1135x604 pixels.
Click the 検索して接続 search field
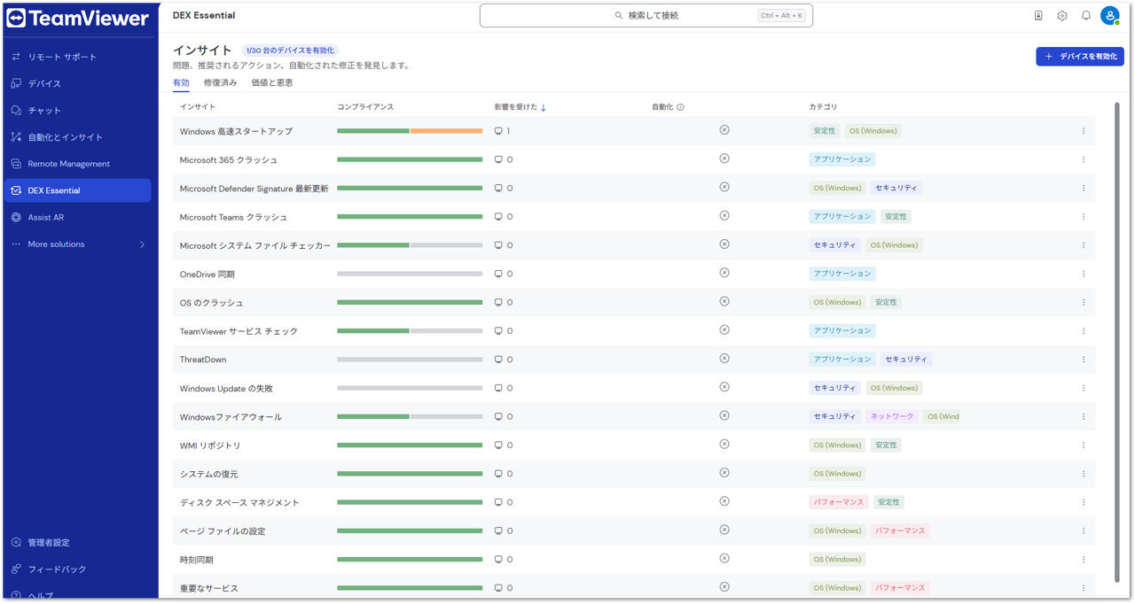[x=646, y=16]
